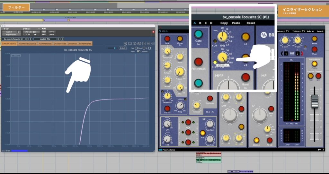329x174 pixels.
Task: Switch to the LinearAnalysis tab
Action: (x=9, y=44)
